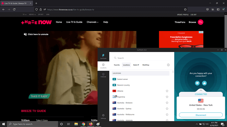This screenshot has width=227, height=127.
Task: Open the Firefox Library icon
Action: click(x=213, y=9)
